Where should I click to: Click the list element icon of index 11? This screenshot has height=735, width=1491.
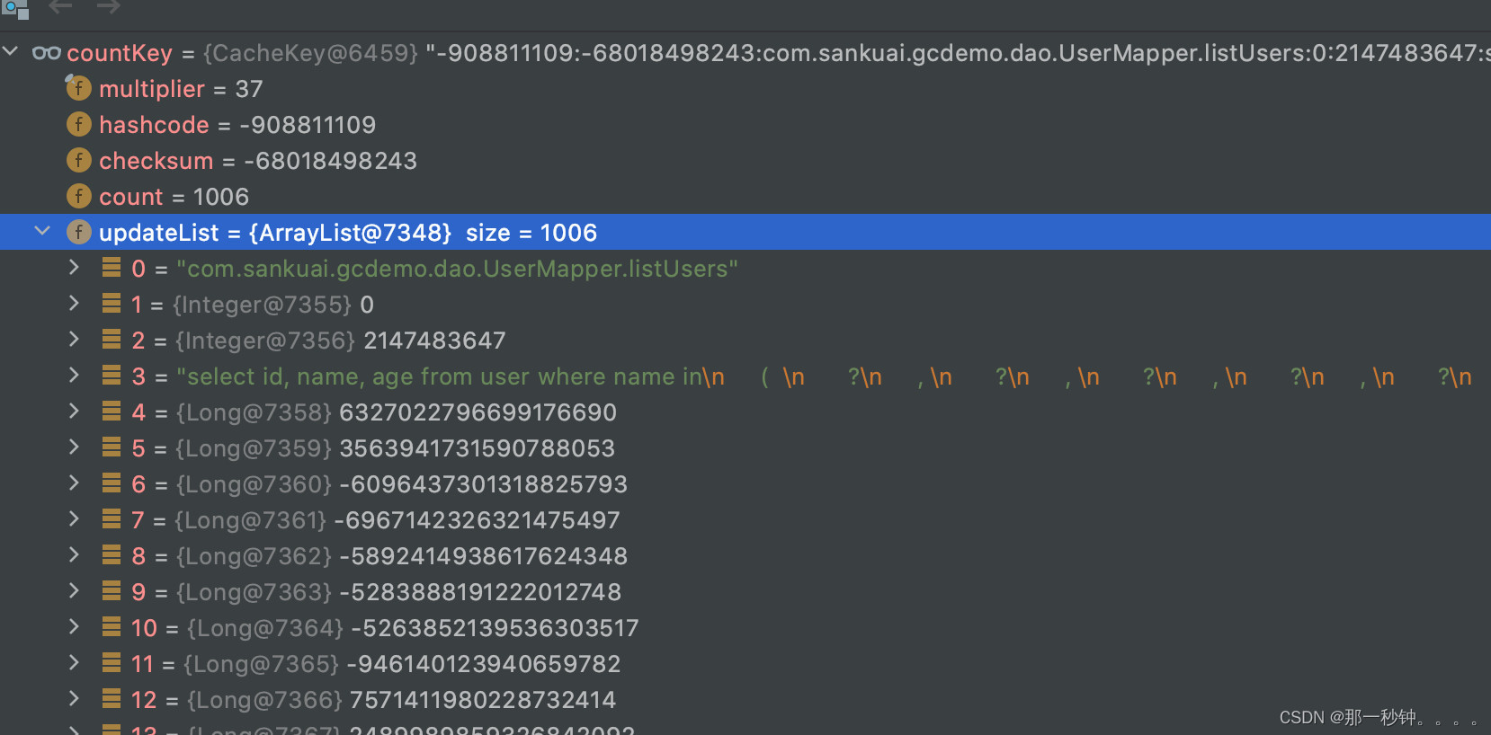[x=112, y=663]
